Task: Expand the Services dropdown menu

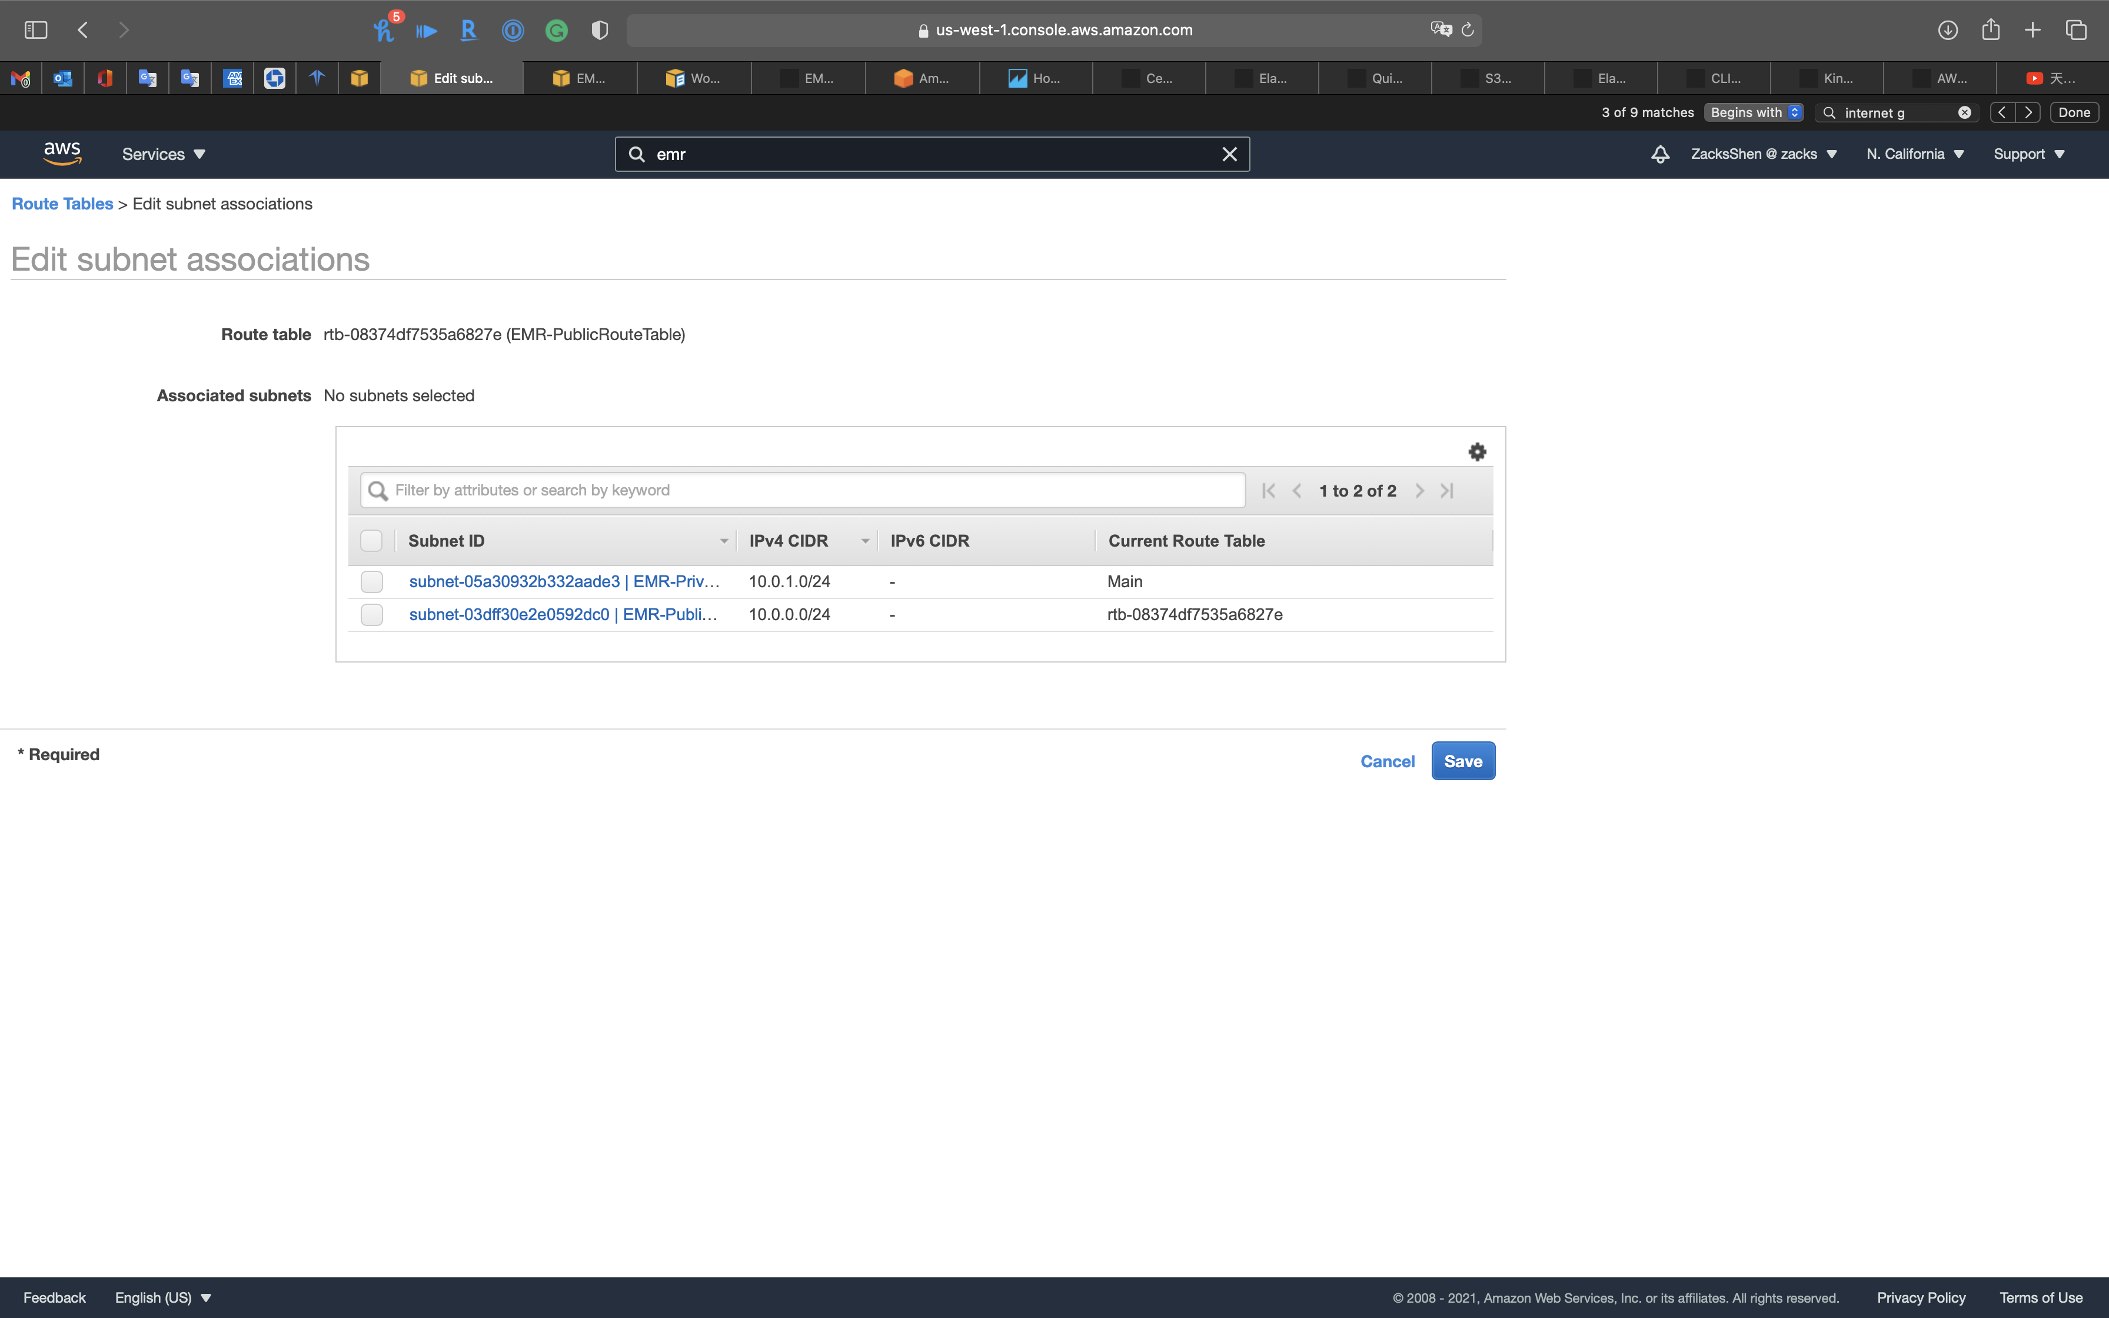Action: [163, 154]
